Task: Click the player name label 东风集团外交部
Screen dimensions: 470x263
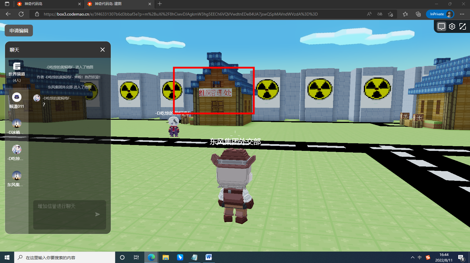Action: pos(235,142)
